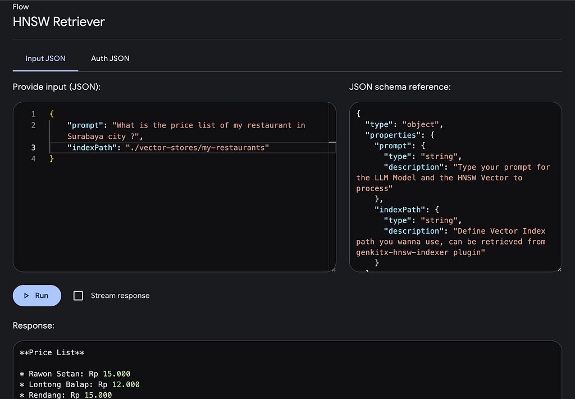Image resolution: width=575 pixels, height=399 pixels.
Task: Click the closing brace on line 4
Action: click(52, 159)
